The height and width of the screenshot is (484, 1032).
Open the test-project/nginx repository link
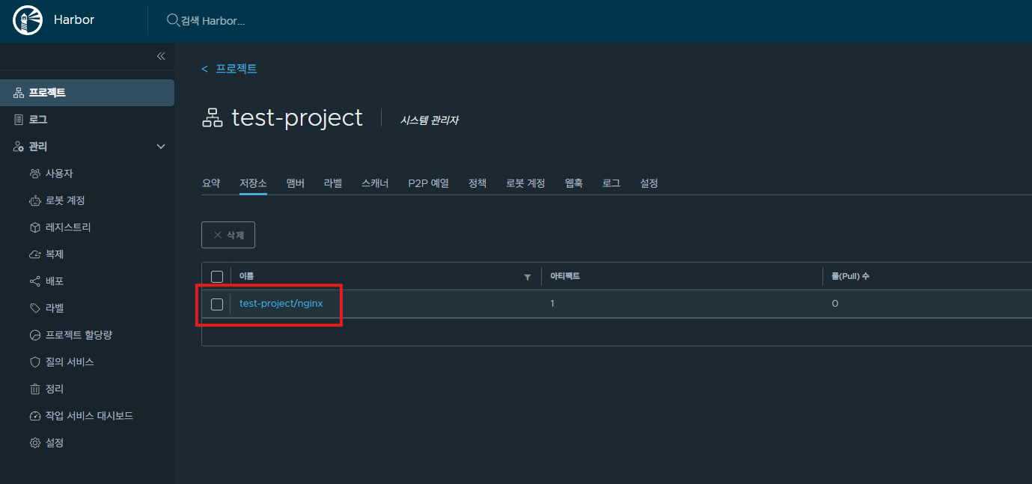281,304
